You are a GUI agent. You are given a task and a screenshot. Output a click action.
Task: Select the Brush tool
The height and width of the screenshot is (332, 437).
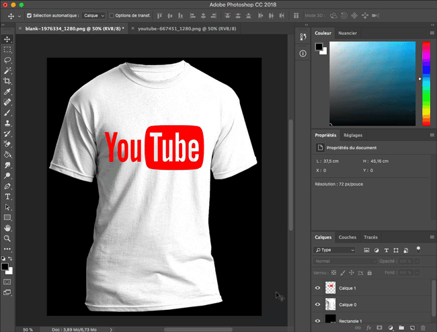coord(7,112)
